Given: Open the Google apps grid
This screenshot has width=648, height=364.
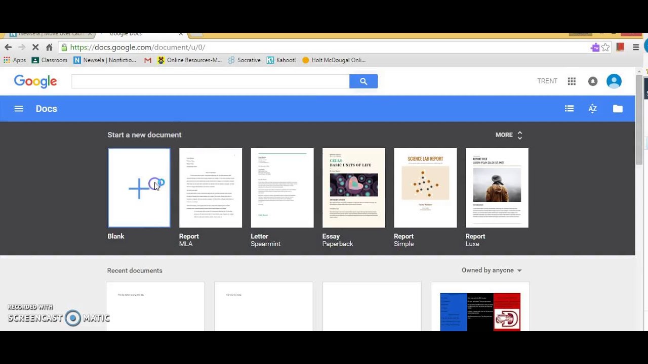Looking at the screenshot, I should (572, 81).
